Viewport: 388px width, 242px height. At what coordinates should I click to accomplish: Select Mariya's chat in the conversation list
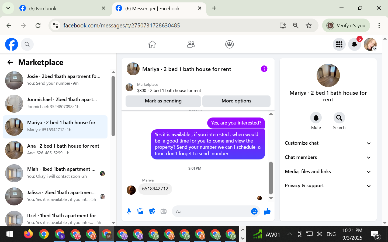tap(55, 127)
